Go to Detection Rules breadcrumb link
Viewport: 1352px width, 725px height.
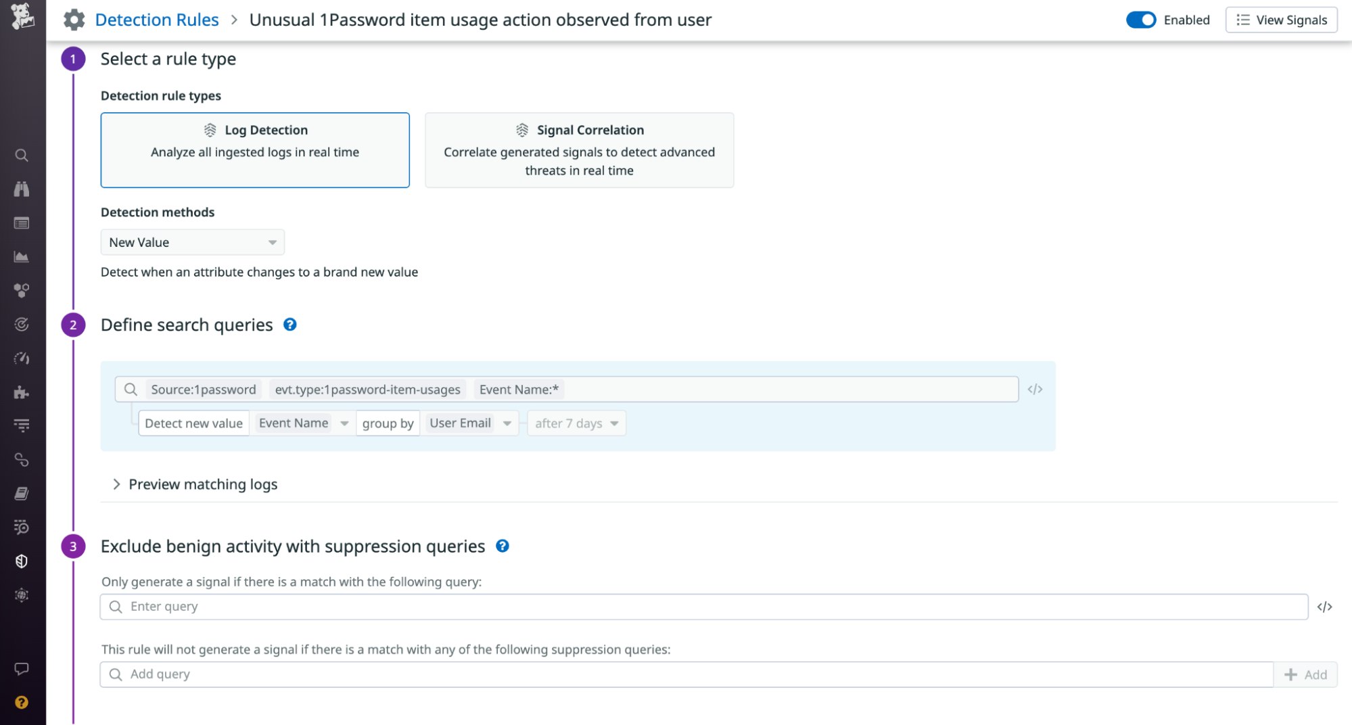click(157, 20)
